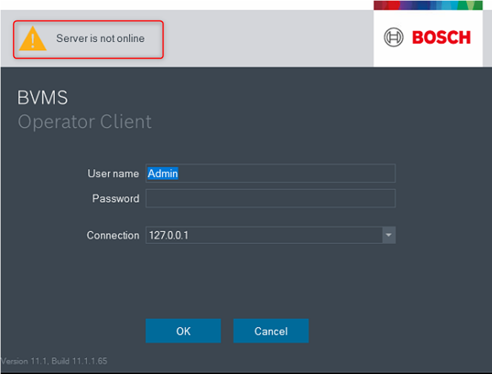Image resolution: width=492 pixels, height=374 pixels.
Task: Focus the Password input field
Action: point(271,198)
